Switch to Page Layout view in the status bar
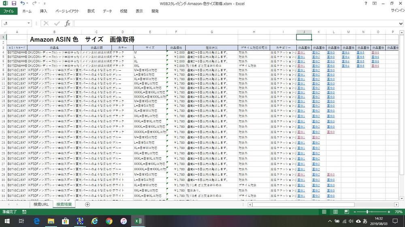 tap(335, 212)
